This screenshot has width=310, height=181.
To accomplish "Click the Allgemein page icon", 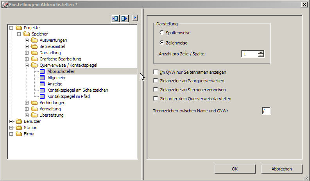I will [42, 78].
